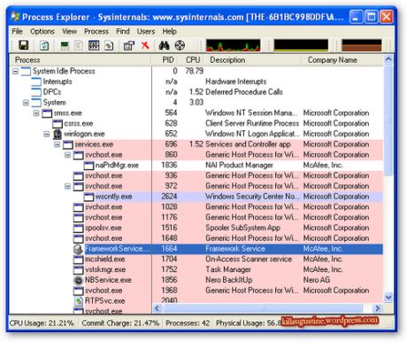Open the View menu
This screenshot has height=342, width=407.
coord(69,31)
